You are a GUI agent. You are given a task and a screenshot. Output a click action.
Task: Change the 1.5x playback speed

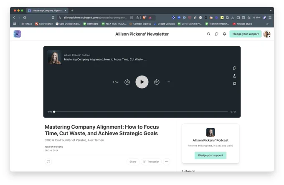click(x=115, y=82)
